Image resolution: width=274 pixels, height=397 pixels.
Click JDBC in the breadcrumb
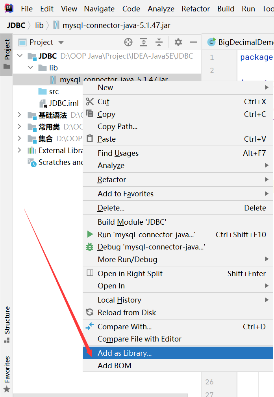pos(16,25)
